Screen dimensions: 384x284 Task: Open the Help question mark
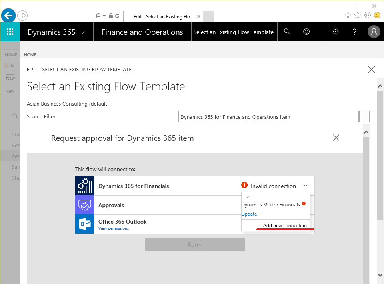coord(354,32)
